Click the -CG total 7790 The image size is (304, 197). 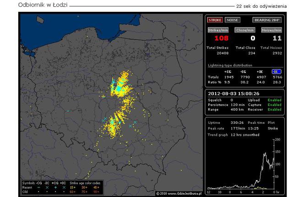click(245, 77)
